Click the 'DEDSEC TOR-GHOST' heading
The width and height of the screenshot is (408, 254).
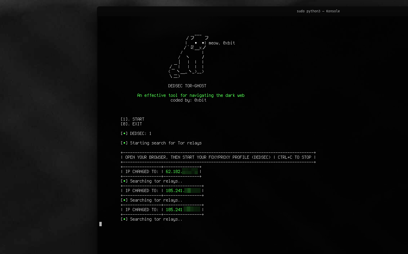coord(187,86)
